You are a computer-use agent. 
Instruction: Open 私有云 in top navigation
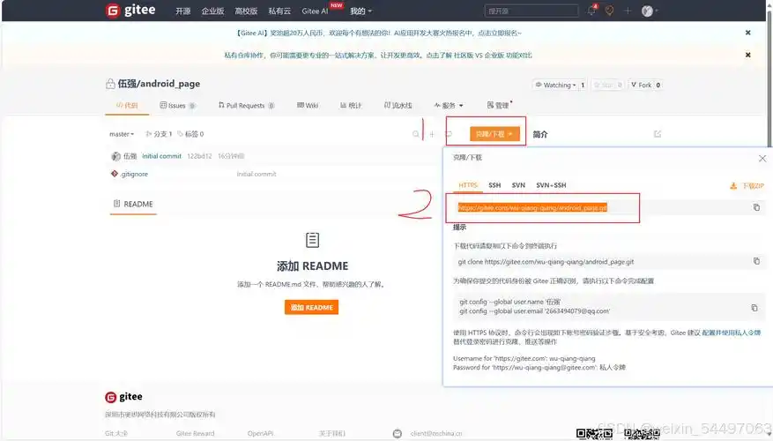[x=279, y=11]
